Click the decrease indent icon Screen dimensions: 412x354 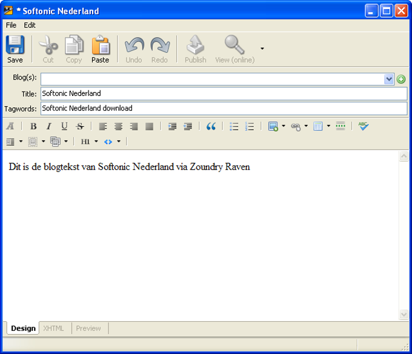coord(188,127)
